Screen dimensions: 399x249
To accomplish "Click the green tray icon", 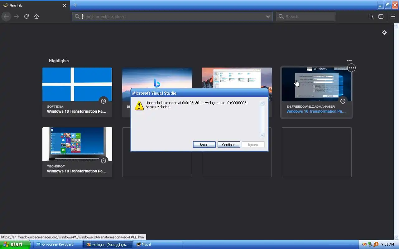I will (x=370, y=245).
